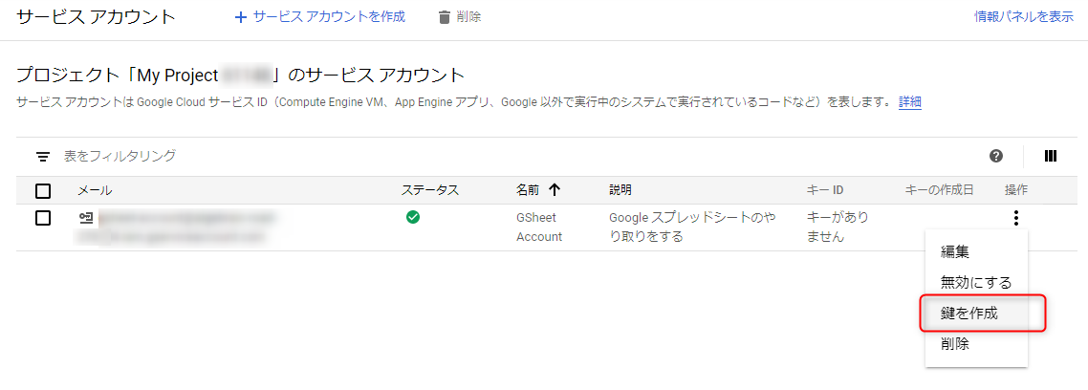Open the three-dot actions menu for row

pyautogui.click(x=1015, y=218)
